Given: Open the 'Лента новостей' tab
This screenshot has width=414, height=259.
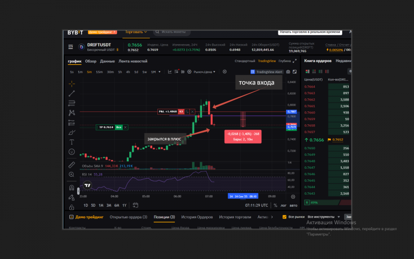Looking at the screenshot, I should [133, 61].
